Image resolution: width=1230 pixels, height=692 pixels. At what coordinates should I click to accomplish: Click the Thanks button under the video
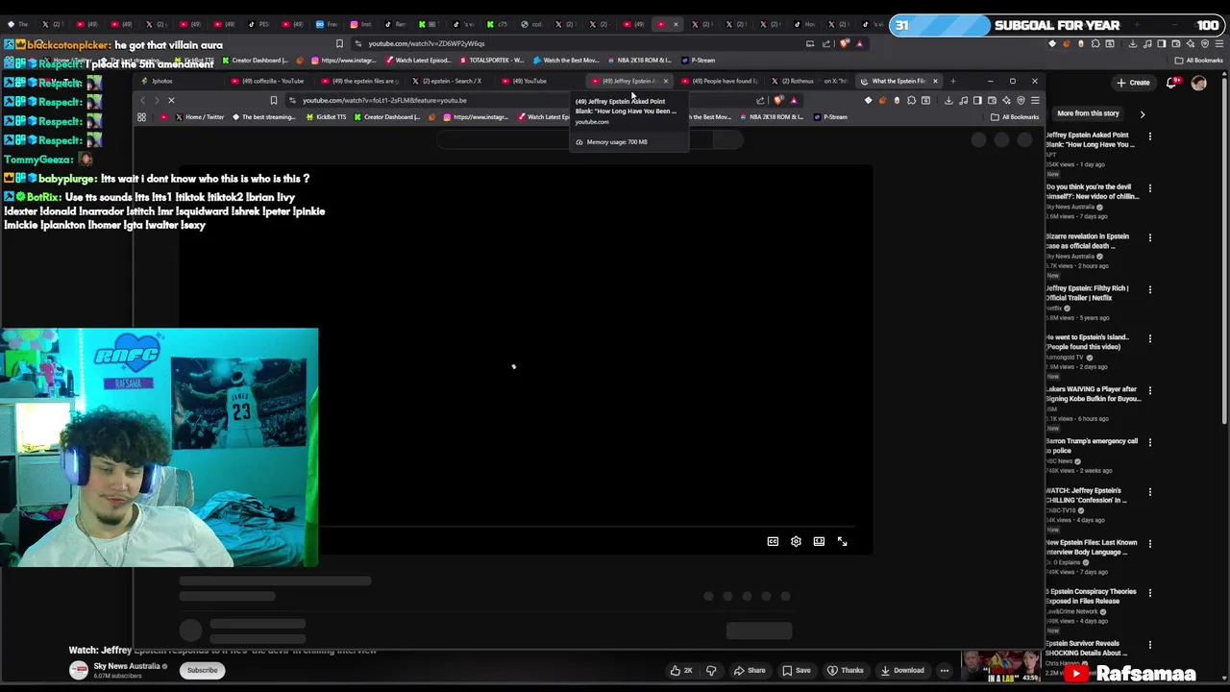pyautogui.click(x=846, y=671)
